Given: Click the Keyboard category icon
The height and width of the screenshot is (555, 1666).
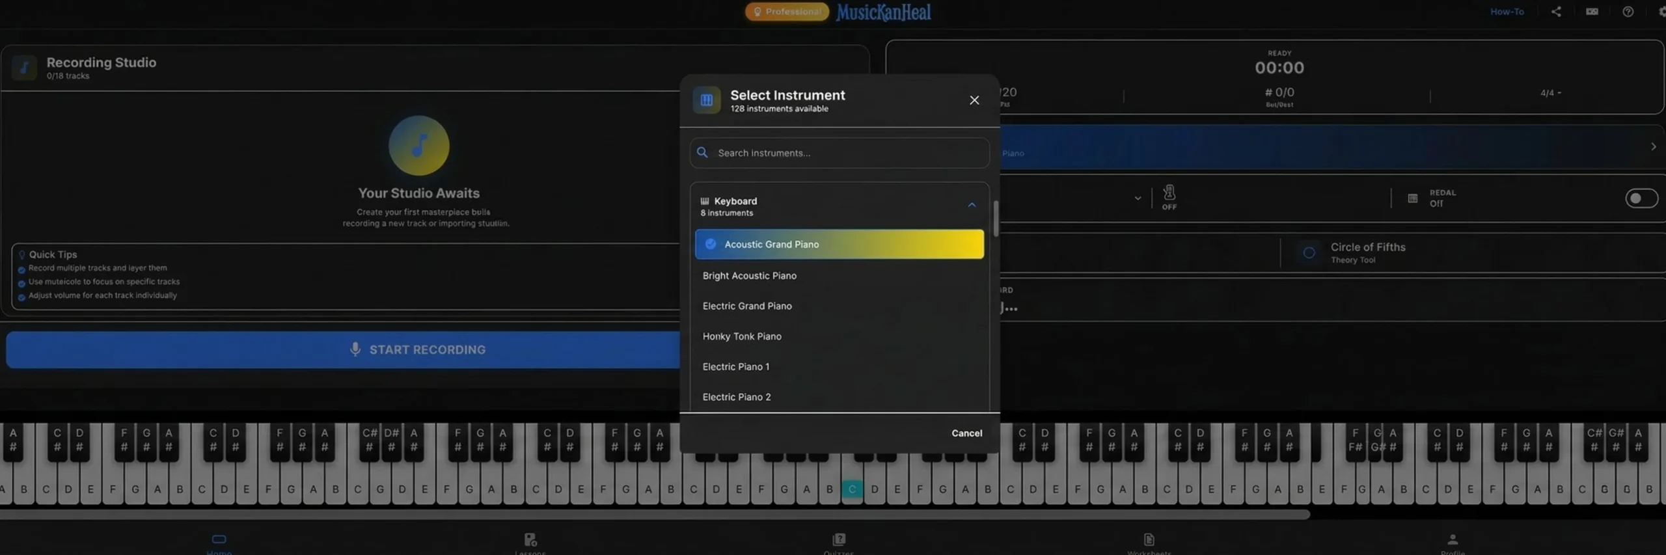Looking at the screenshot, I should click(704, 201).
